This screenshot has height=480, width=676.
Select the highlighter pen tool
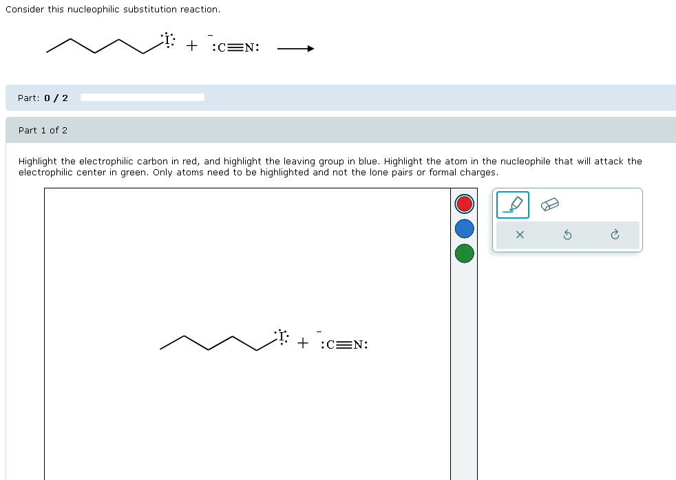(x=512, y=204)
